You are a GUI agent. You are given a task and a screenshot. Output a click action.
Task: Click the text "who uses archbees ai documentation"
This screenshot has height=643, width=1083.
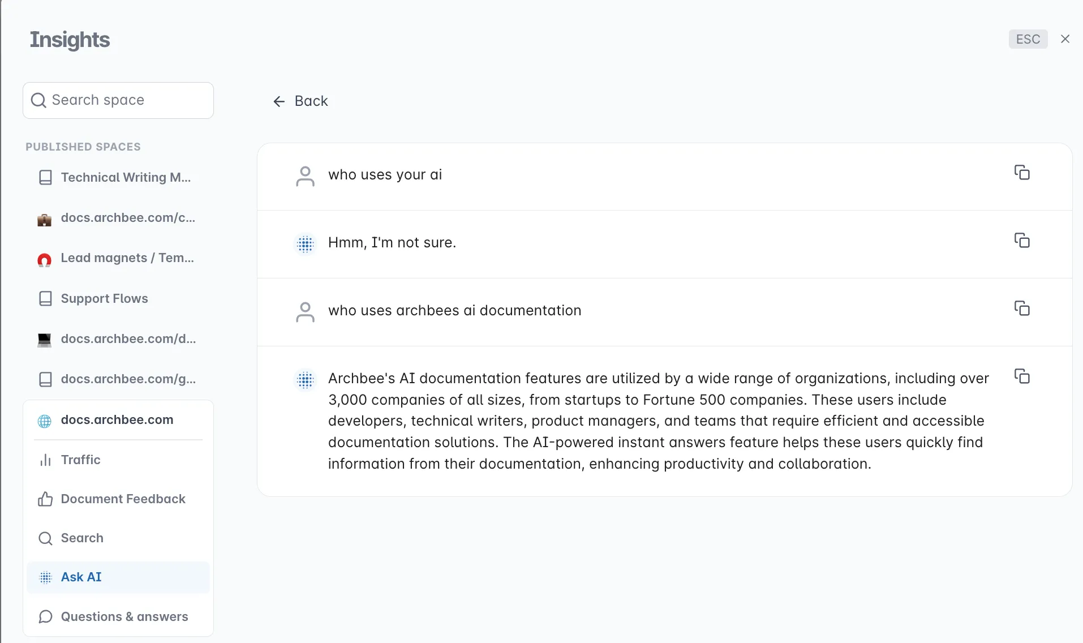click(454, 311)
